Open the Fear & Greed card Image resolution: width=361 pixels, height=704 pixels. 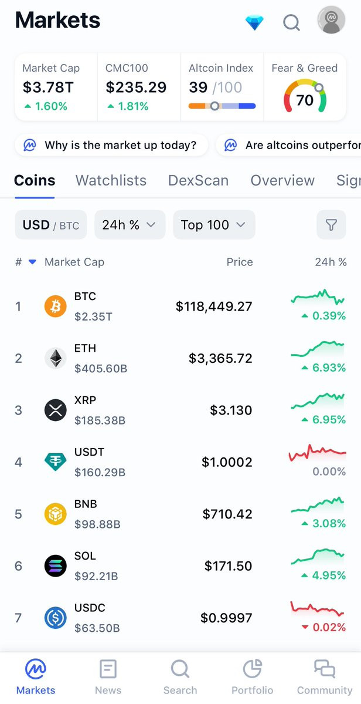[x=305, y=87]
